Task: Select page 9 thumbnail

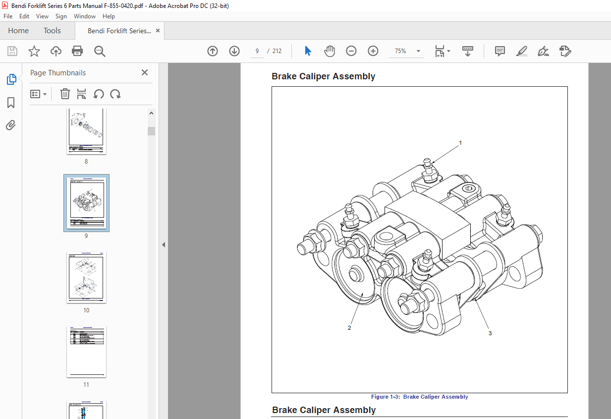Action: tap(86, 203)
